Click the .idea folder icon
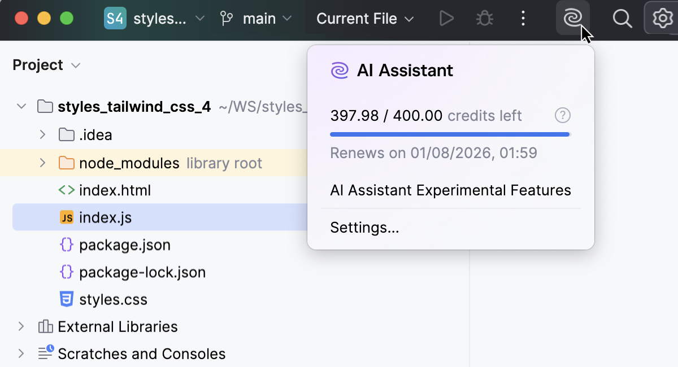The image size is (678, 367). tap(67, 135)
